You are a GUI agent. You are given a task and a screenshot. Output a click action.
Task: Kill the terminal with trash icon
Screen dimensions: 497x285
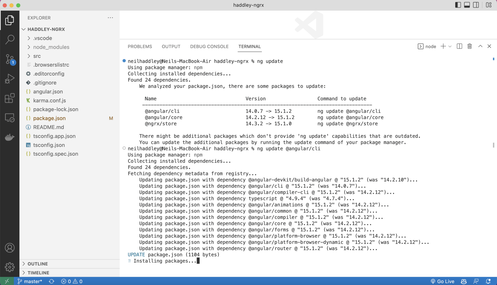pos(469,46)
